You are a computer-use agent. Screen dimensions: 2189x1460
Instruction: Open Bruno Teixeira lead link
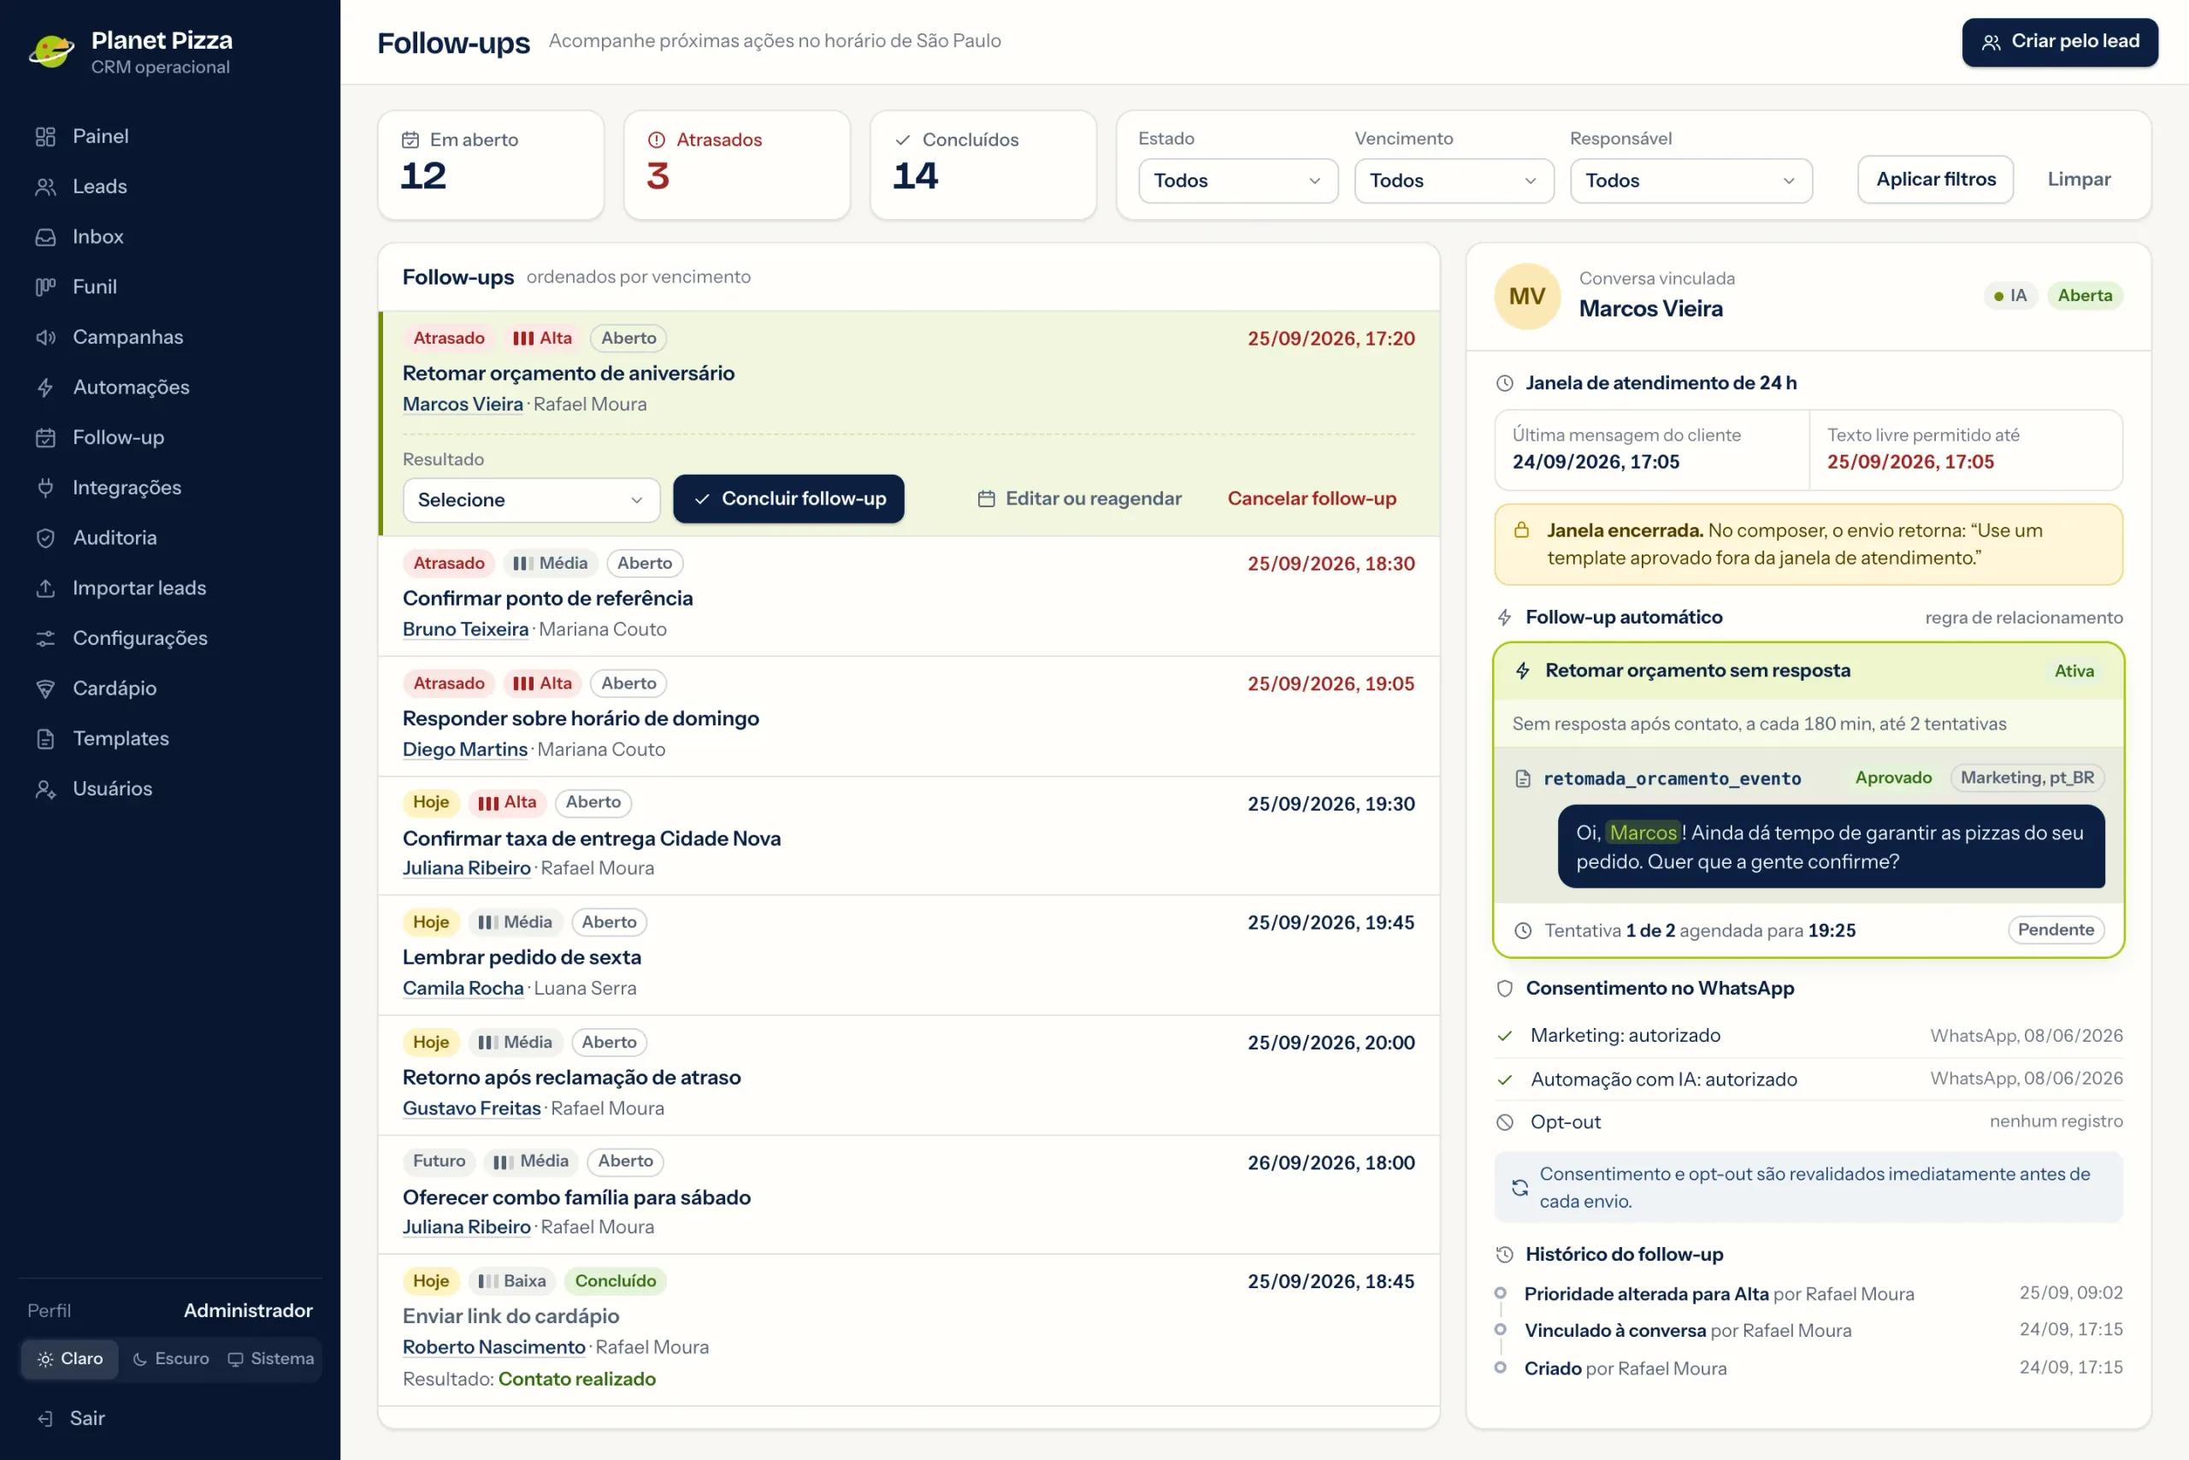pyautogui.click(x=465, y=630)
